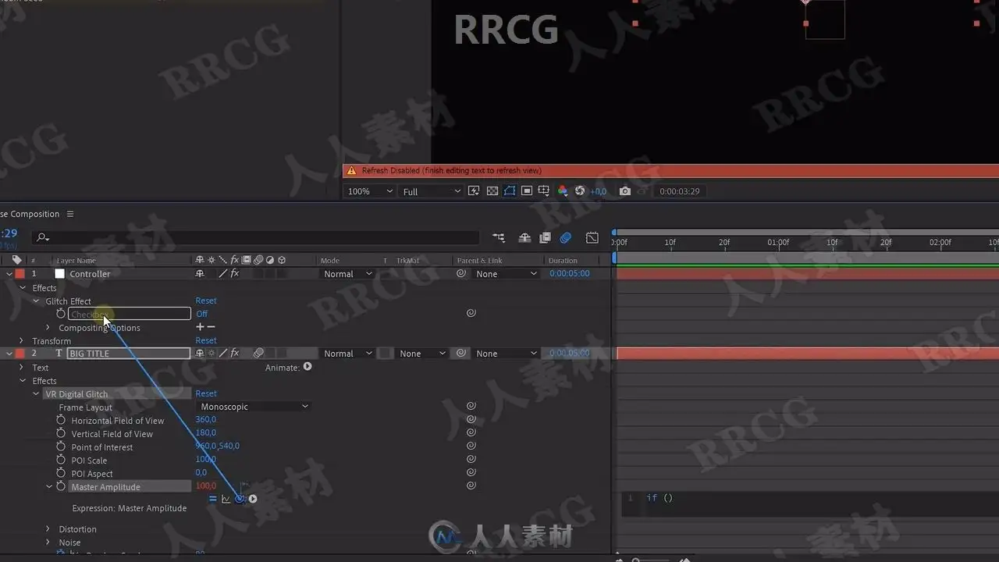Click the +0,0 exposure value
The height and width of the screenshot is (562, 999).
[x=598, y=191]
